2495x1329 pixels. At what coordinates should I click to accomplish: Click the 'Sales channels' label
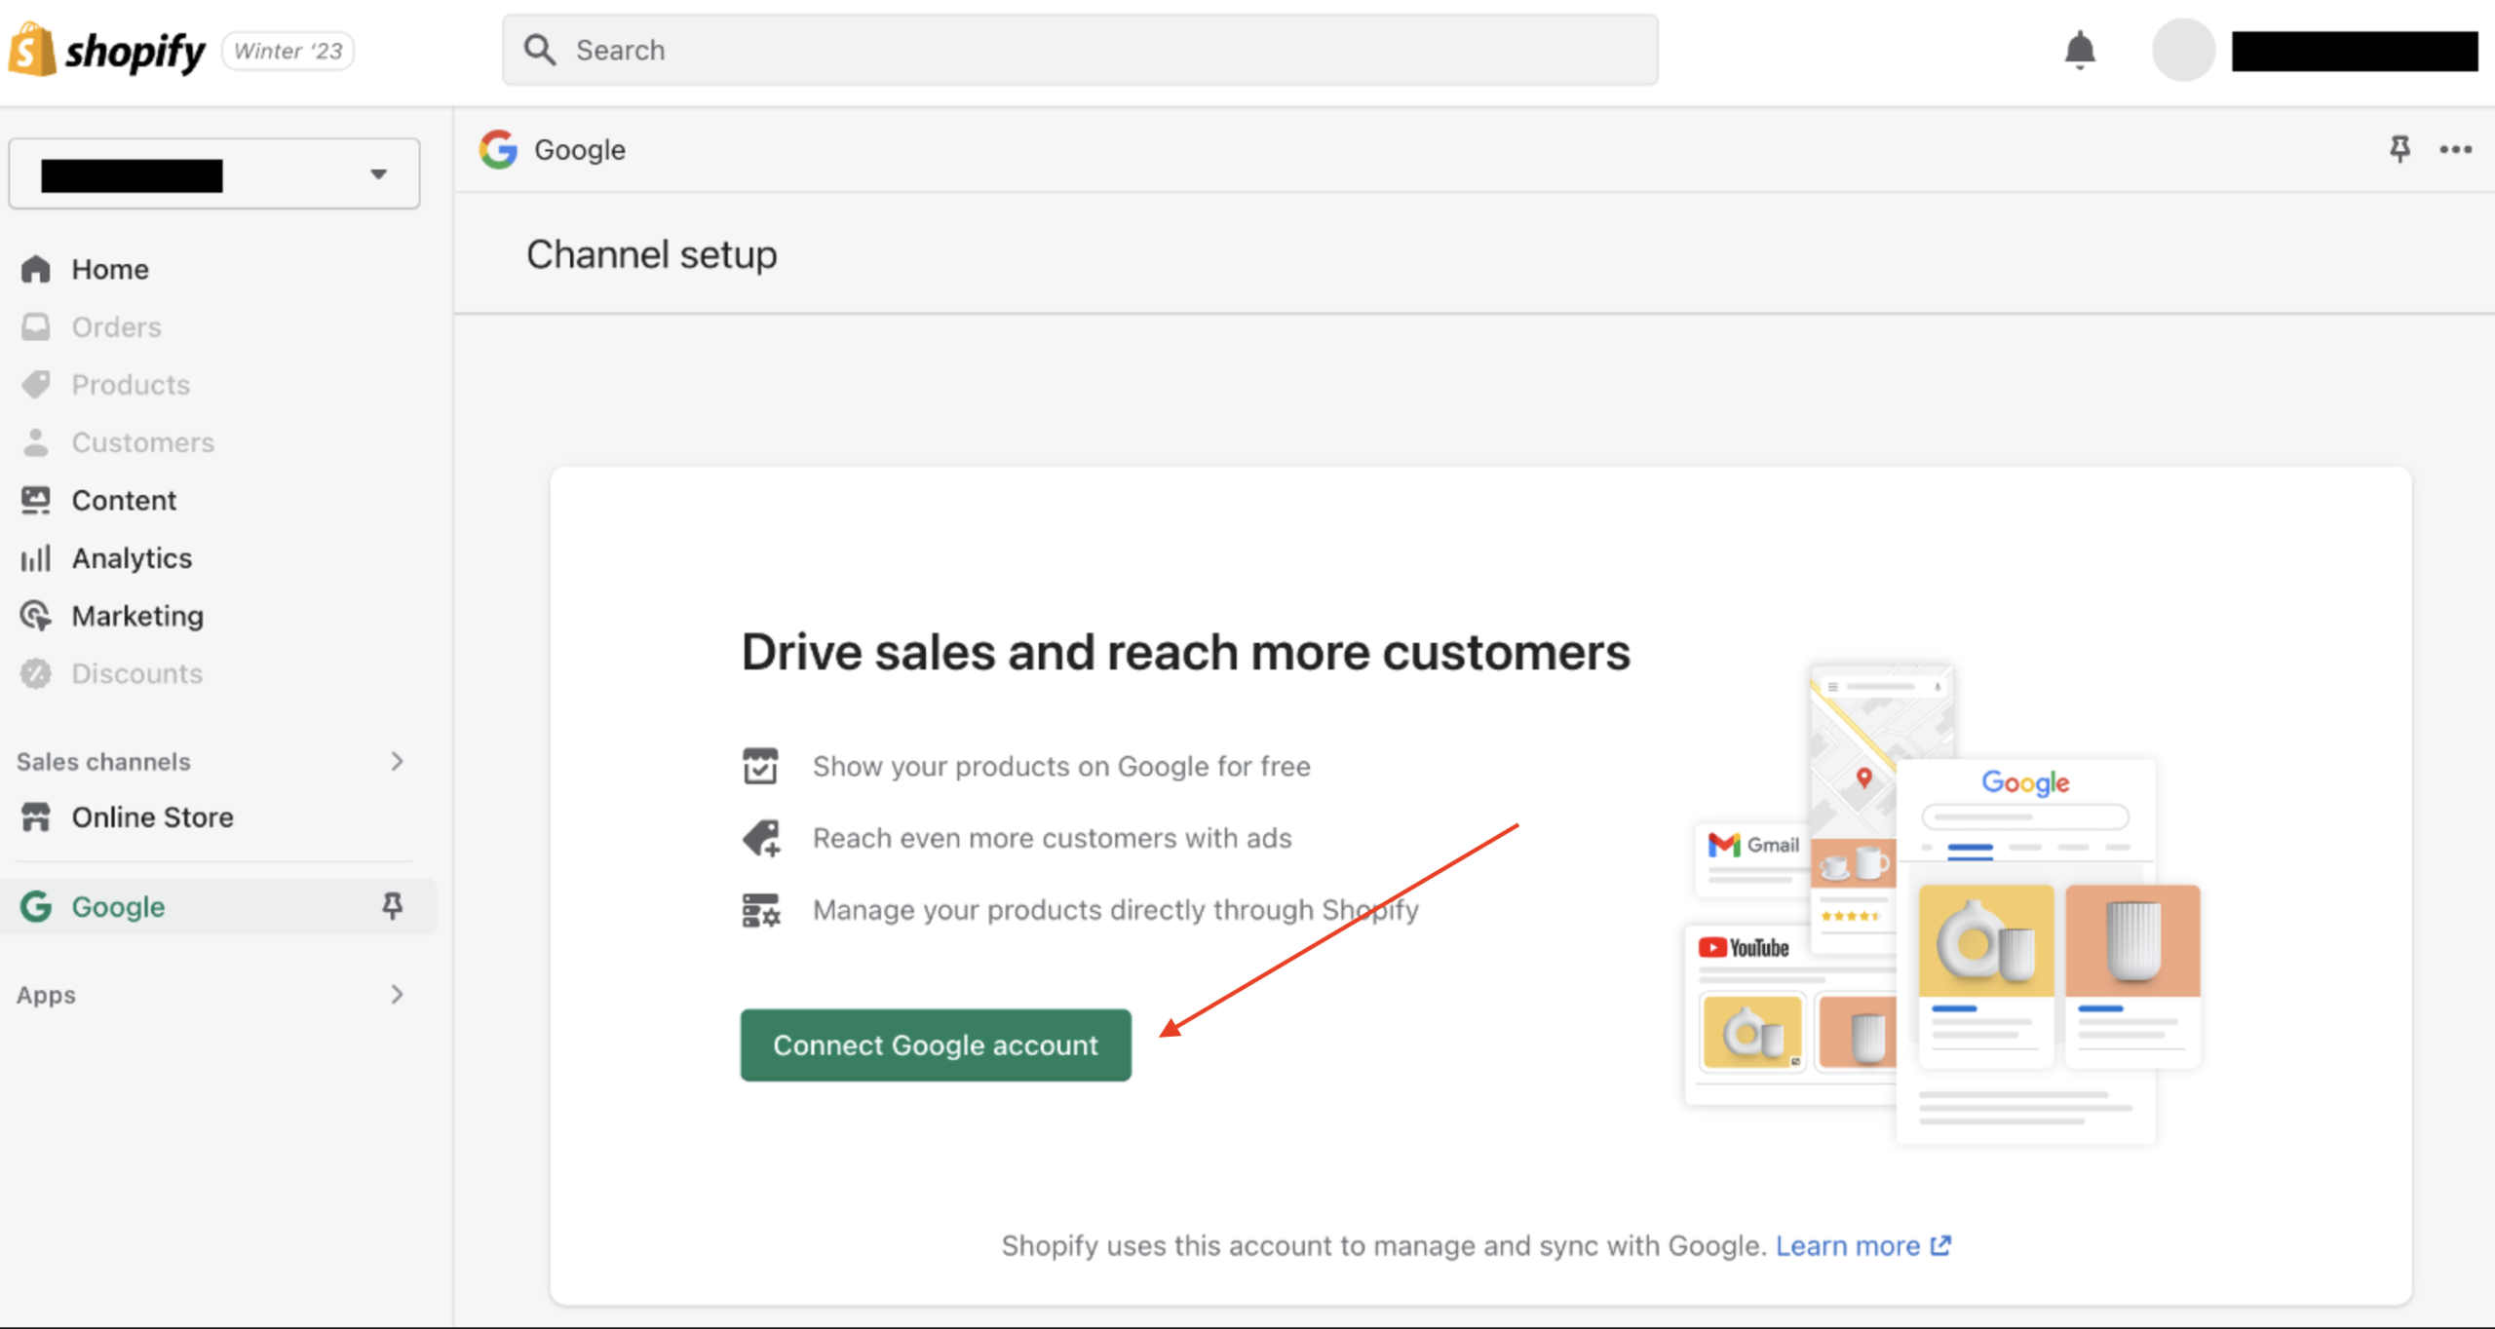(x=103, y=761)
